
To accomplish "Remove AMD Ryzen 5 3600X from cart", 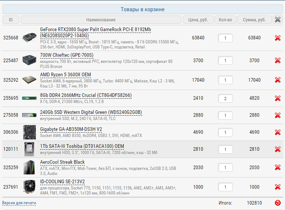I will [277, 80].
